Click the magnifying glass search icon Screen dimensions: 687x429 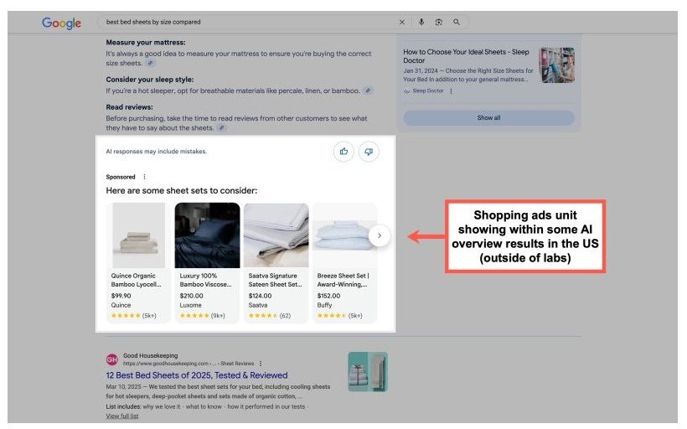coord(457,22)
